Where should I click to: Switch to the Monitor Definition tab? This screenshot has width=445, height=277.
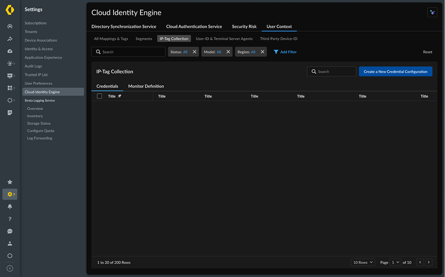click(146, 86)
